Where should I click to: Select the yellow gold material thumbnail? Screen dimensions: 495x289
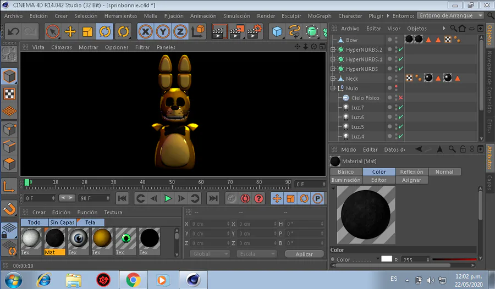pyautogui.click(x=102, y=238)
